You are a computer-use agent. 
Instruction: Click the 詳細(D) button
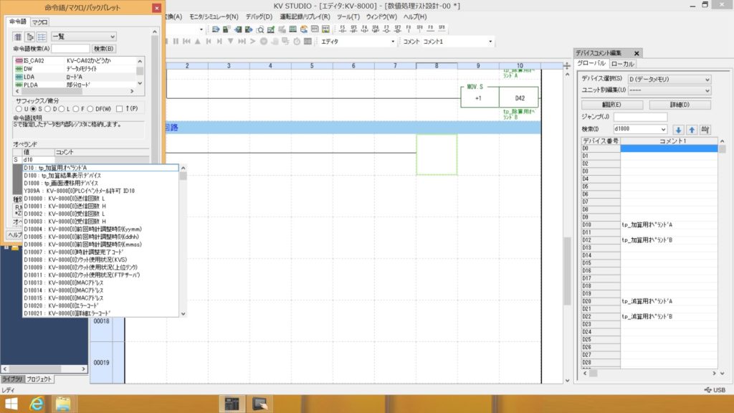coord(680,105)
